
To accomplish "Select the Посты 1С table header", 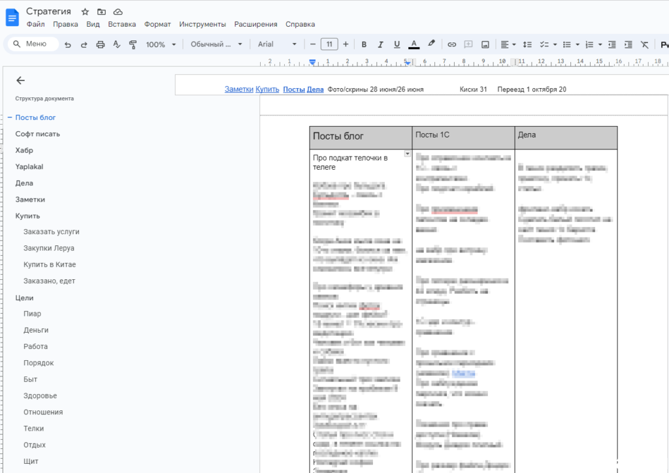I will pos(432,134).
